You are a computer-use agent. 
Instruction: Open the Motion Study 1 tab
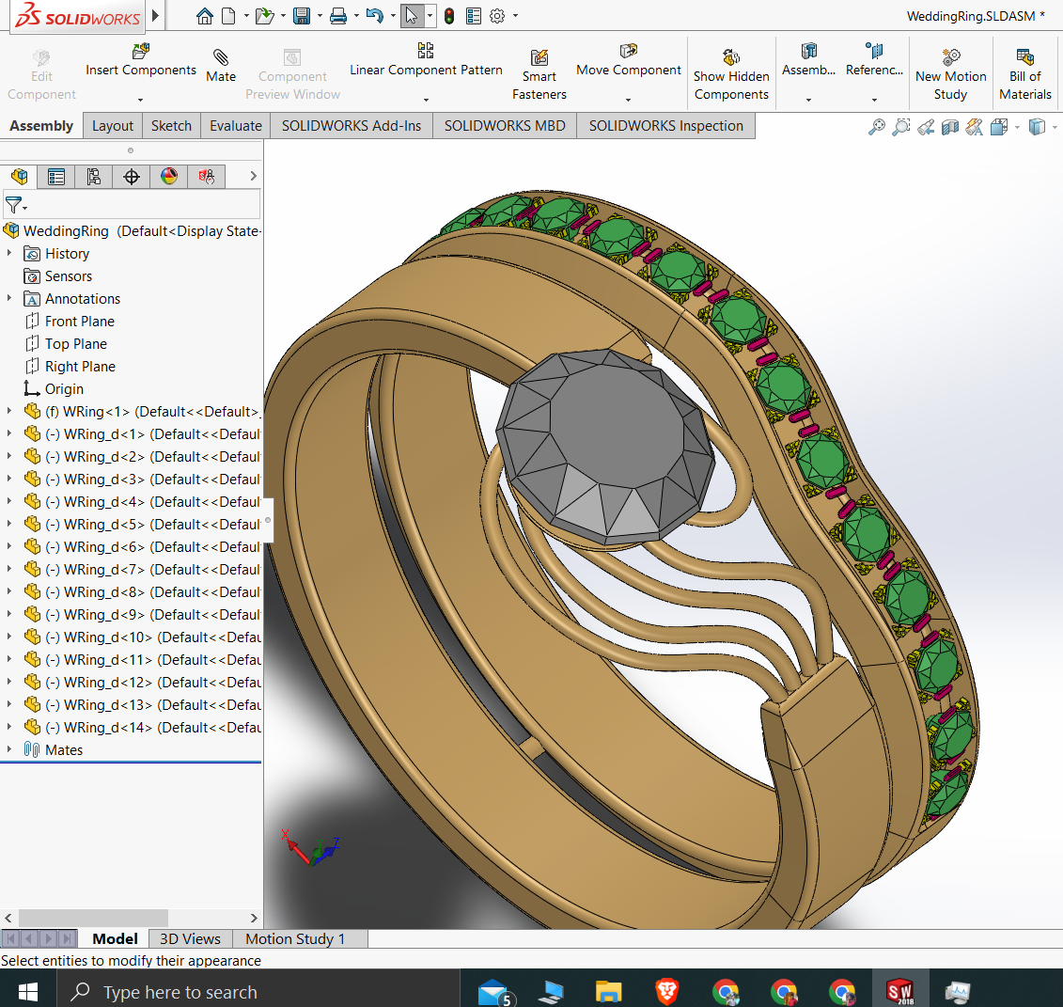click(x=295, y=938)
